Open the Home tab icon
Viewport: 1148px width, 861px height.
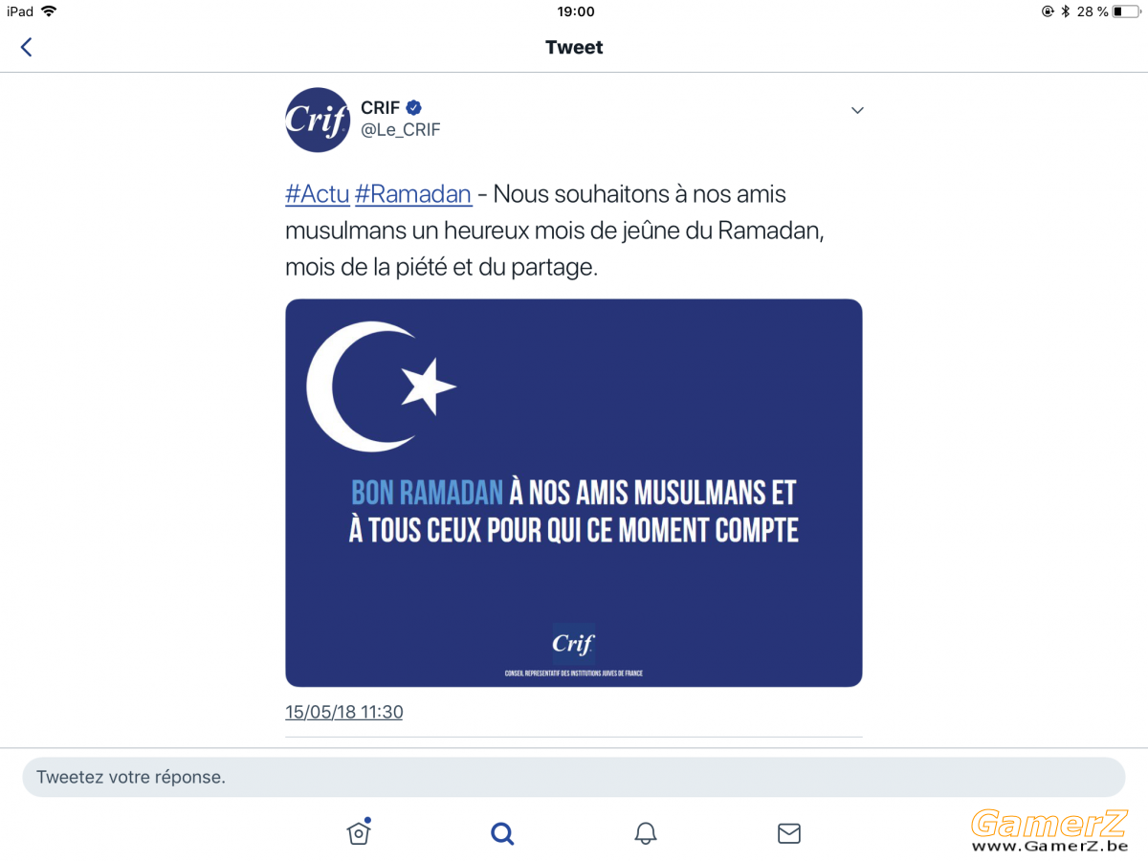coord(358,832)
